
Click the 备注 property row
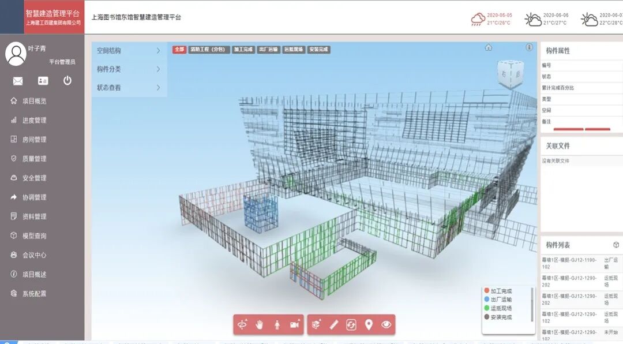581,122
